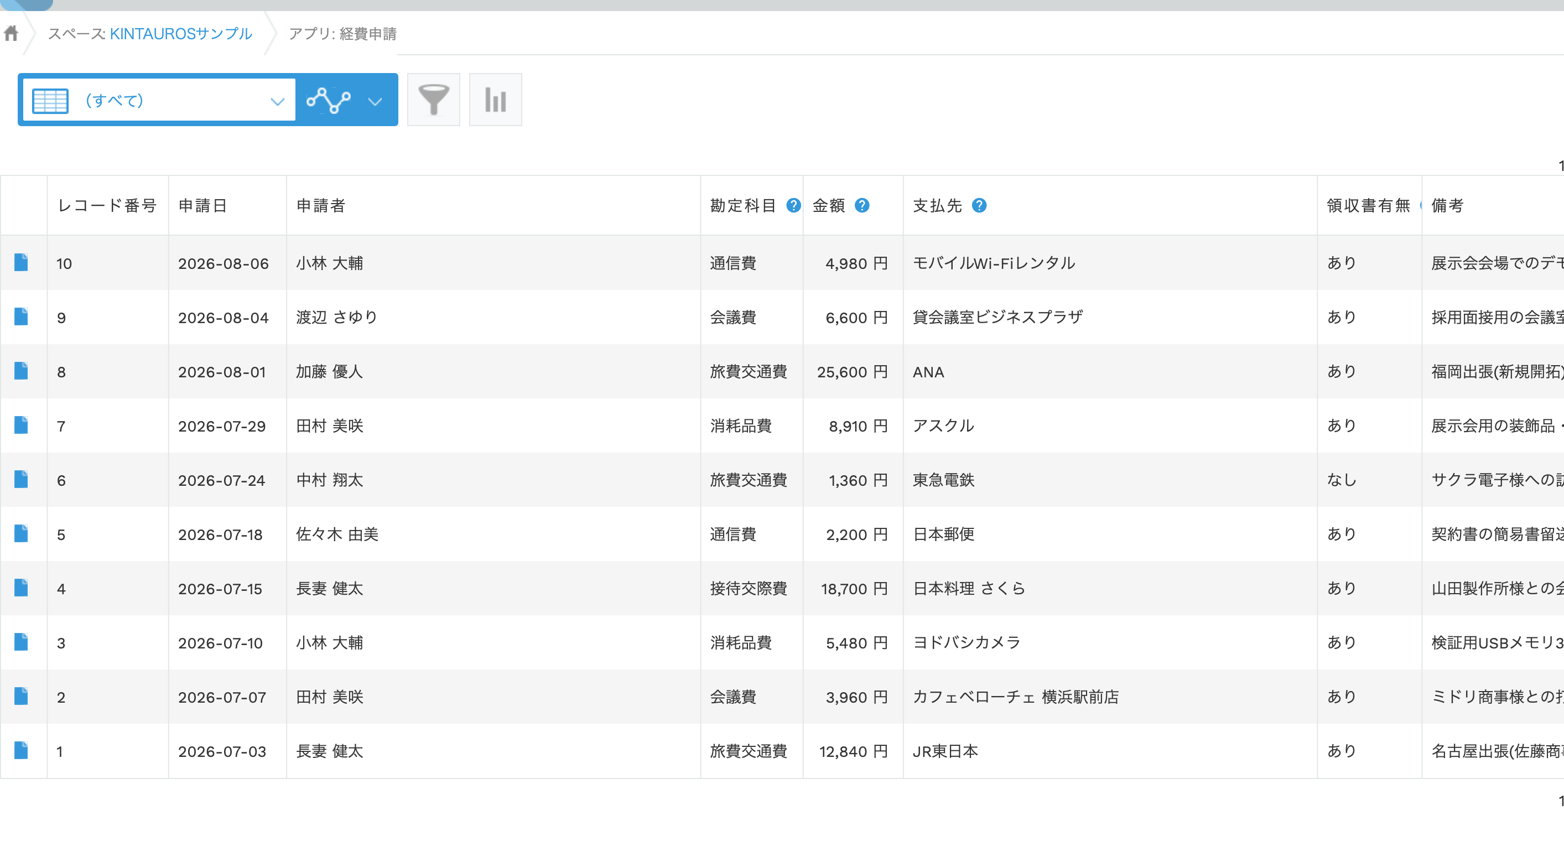Screen dimensions: 1564x841
Task: Select payee ヨドバシカメラ
Action: click(x=967, y=642)
